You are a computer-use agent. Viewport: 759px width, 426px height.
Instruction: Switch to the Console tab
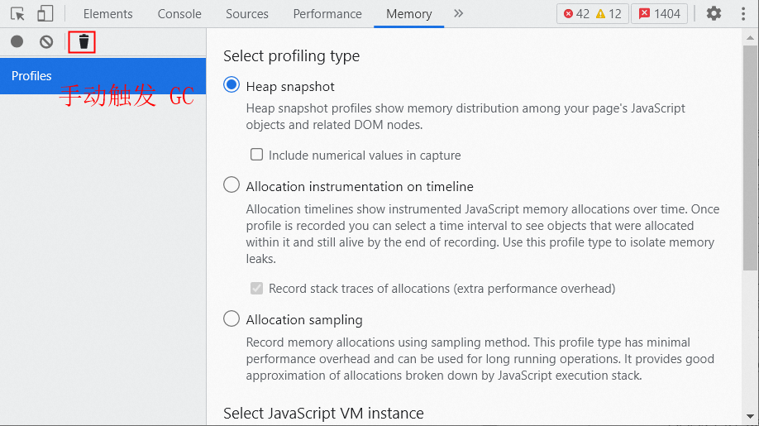point(179,14)
